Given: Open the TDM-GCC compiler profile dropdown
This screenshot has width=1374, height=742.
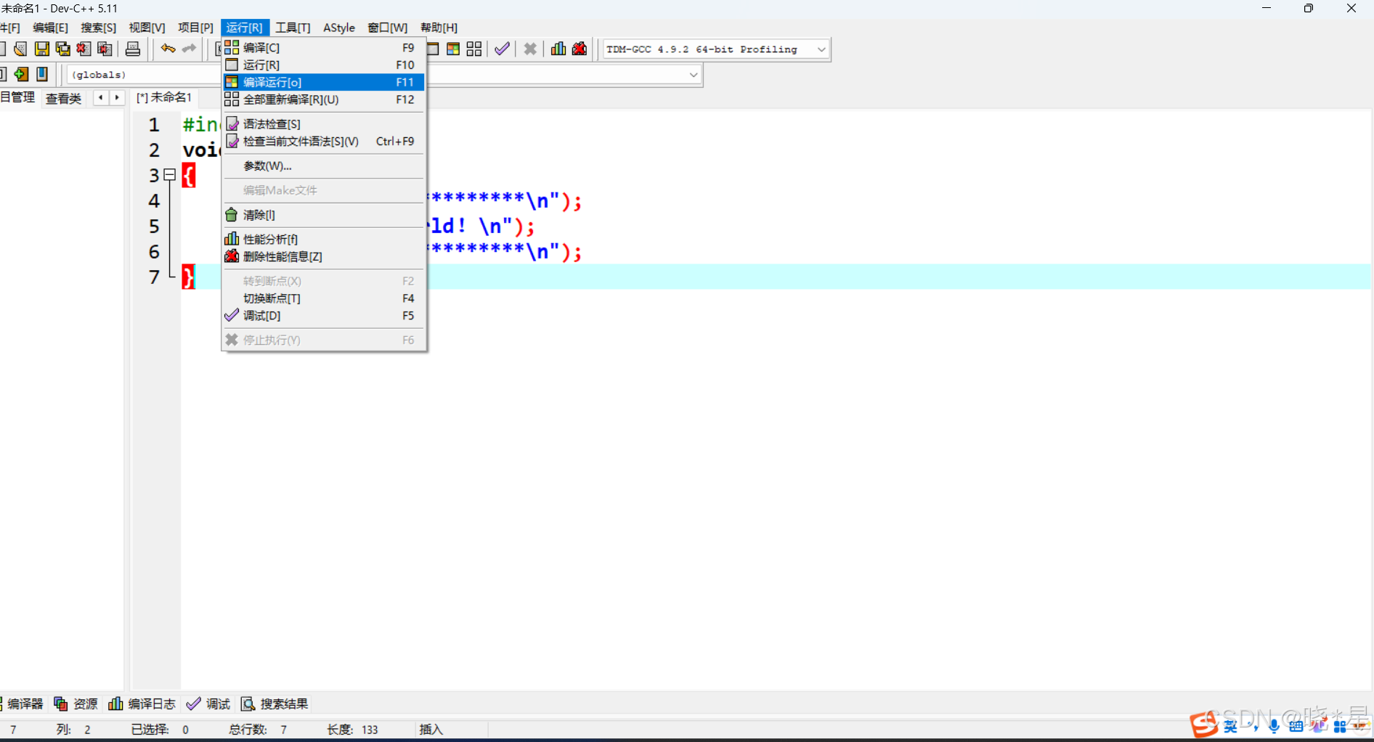Looking at the screenshot, I should (716, 49).
